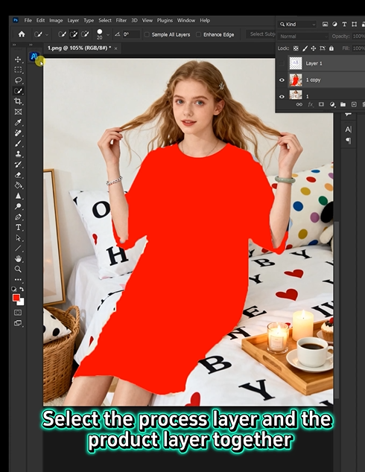Click the brush angle input field
Viewport: 365px width, 472px height.
pos(131,34)
